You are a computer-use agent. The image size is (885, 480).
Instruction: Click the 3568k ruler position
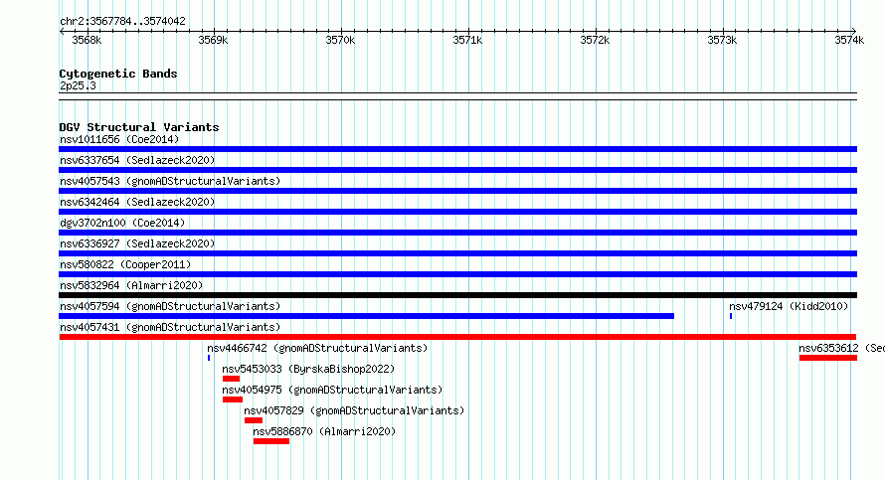[87, 40]
